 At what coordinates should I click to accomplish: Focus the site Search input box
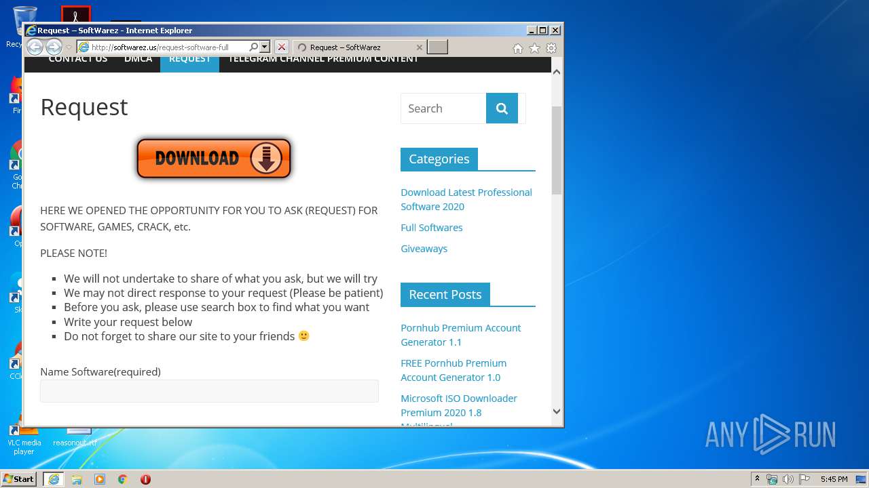point(443,108)
